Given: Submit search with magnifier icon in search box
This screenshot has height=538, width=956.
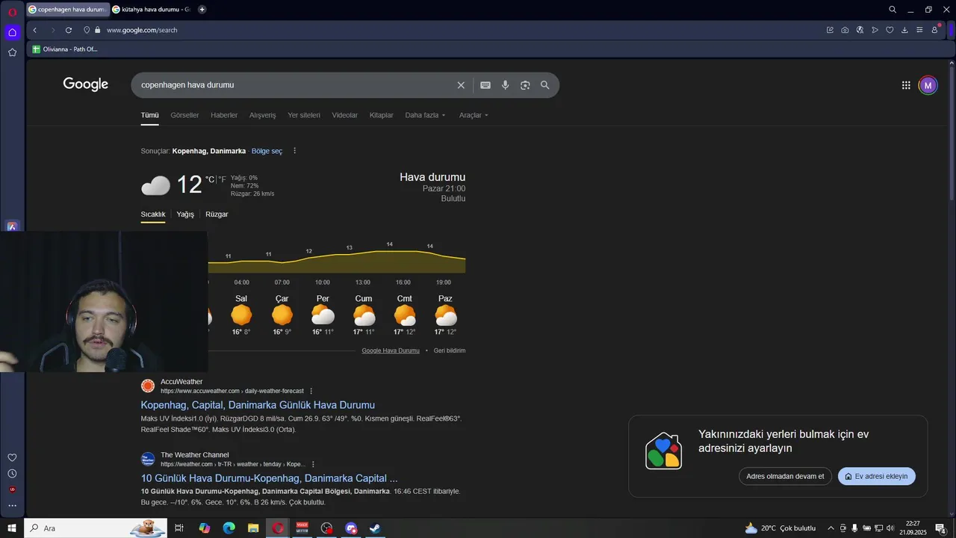Looking at the screenshot, I should click(x=545, y=85).
